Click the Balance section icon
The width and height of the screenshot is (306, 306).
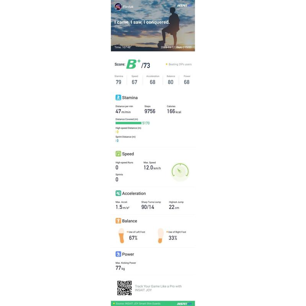point(118,221)
